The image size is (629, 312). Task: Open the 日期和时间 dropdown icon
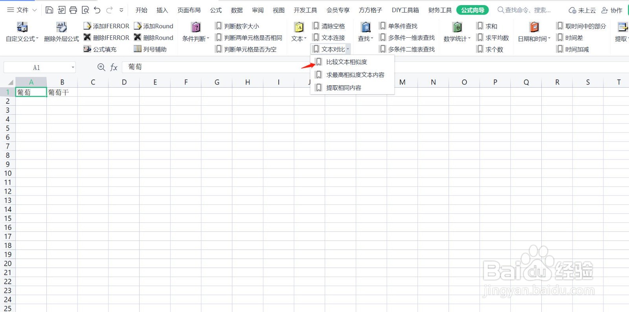534,27
